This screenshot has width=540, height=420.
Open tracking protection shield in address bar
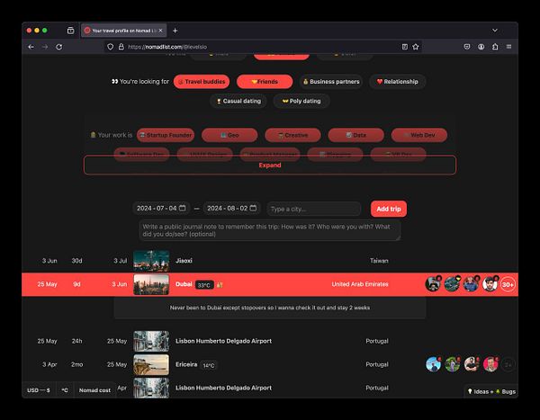tap(110, 47)
